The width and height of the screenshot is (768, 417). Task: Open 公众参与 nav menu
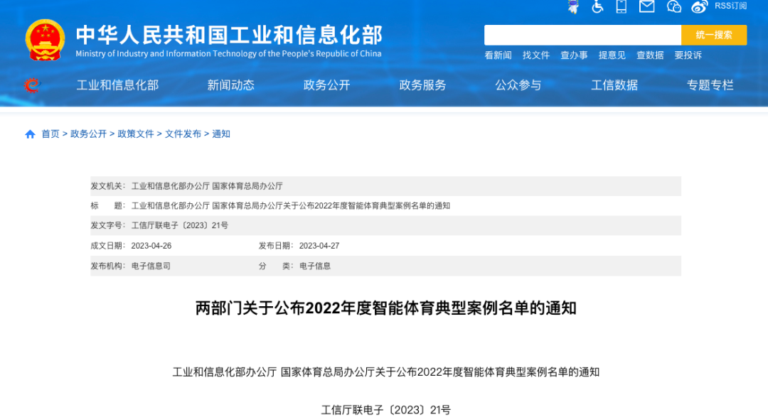tap(518, 85)
